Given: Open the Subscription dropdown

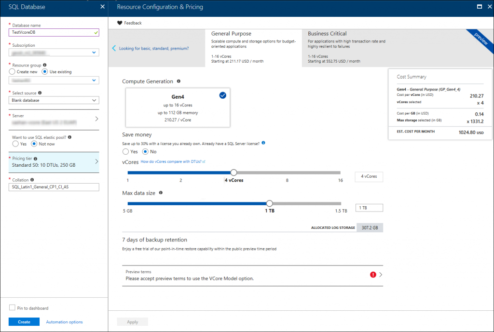Looking at the screenshot, I should point(54,53).
